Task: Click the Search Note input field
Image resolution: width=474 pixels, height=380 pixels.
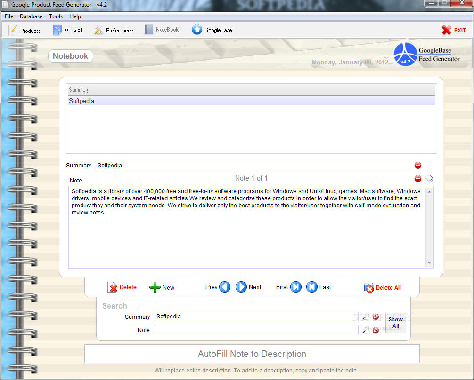Action: (256, 330)
